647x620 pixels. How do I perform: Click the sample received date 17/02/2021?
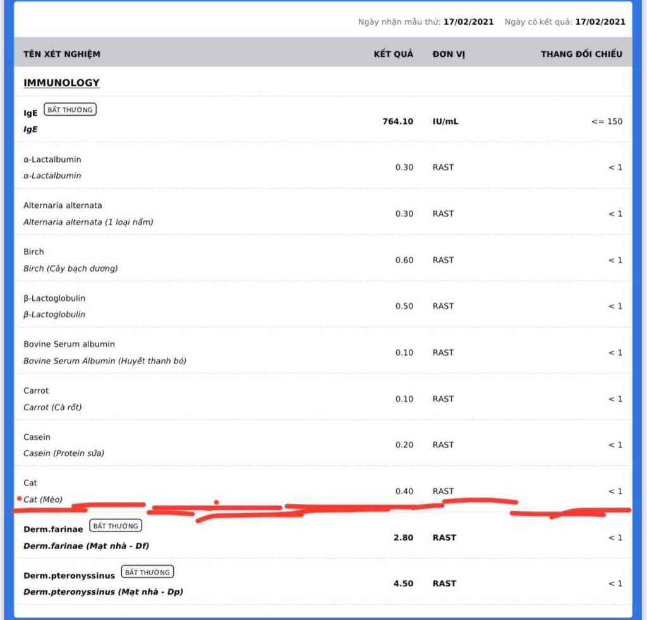(x=468, y=22)
